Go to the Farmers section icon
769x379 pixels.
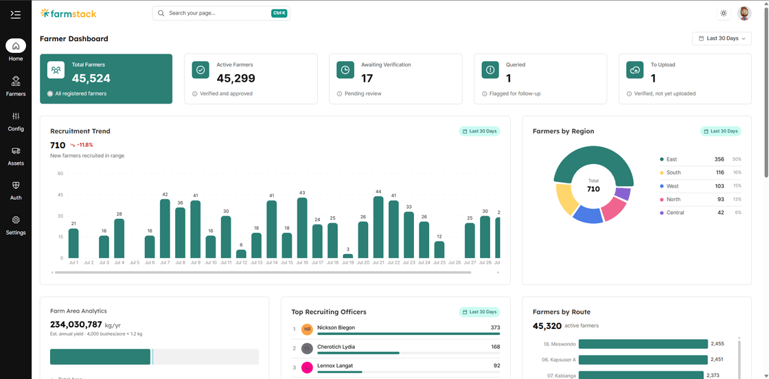point(16,81)
